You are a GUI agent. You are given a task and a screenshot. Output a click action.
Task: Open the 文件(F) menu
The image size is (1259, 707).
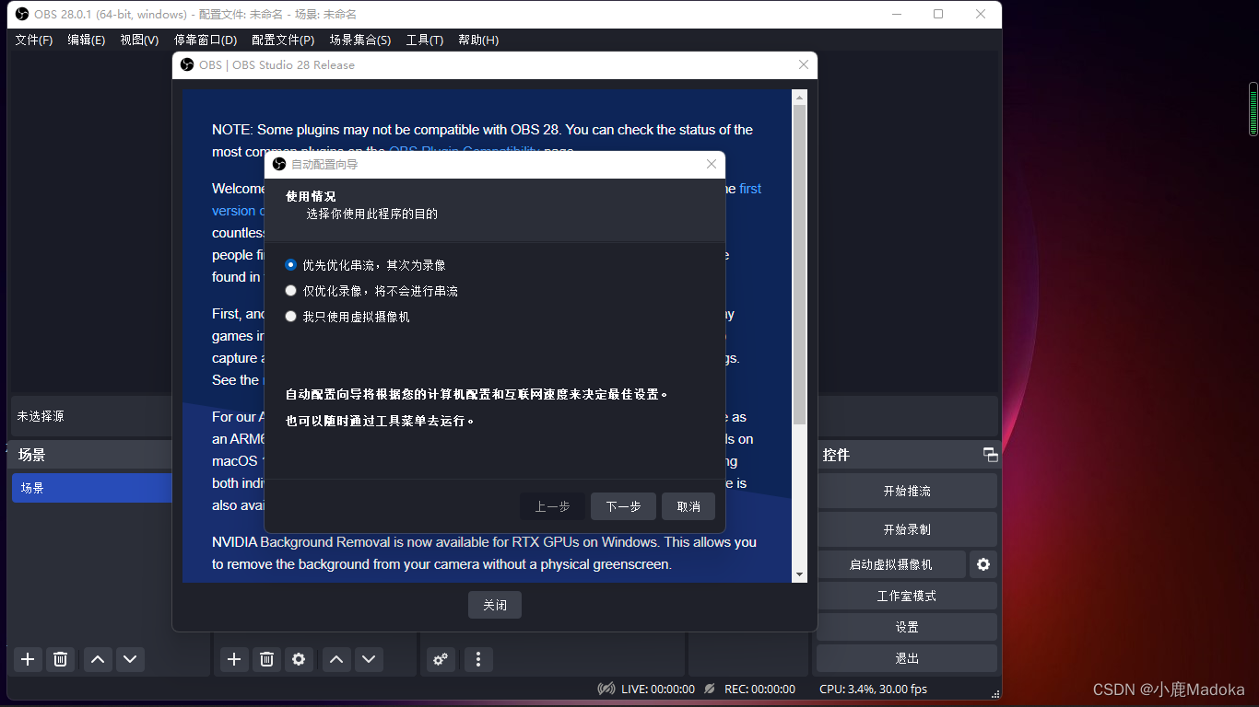click(34, 41)
